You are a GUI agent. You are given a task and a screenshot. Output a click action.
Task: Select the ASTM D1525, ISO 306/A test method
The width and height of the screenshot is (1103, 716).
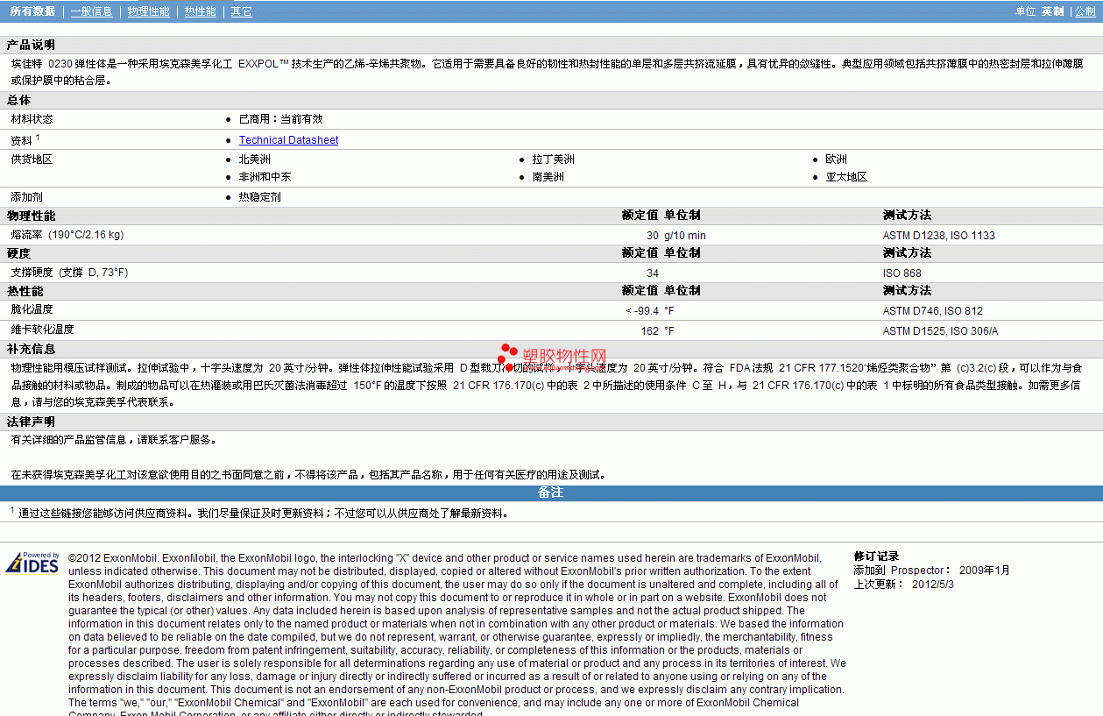pyautogui.click(x=941, y=331)
